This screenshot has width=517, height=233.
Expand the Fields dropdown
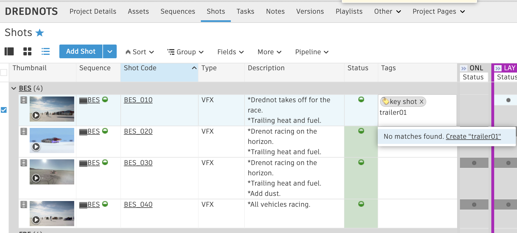tap(231, 52)
